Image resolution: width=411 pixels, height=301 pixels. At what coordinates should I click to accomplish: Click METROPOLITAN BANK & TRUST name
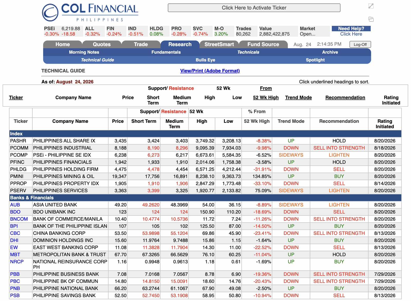70,255
